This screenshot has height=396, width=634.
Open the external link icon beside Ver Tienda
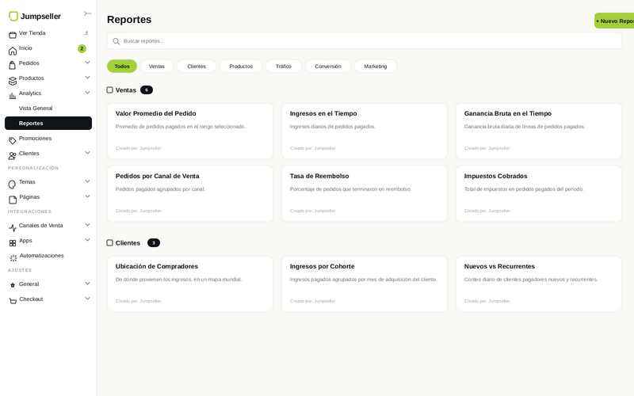tap(86, 33)
